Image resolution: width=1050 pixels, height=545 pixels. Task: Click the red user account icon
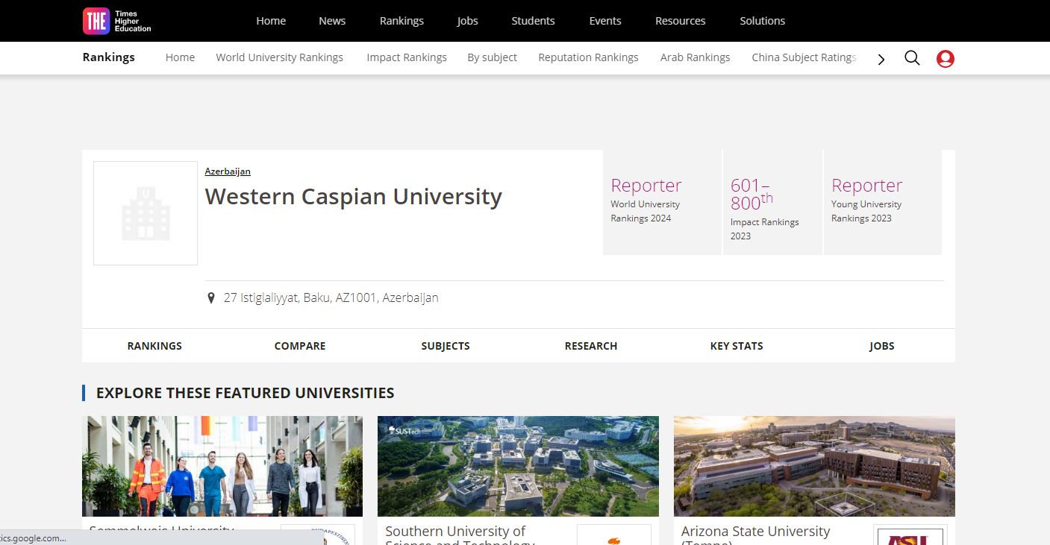(x=945, y=58)
